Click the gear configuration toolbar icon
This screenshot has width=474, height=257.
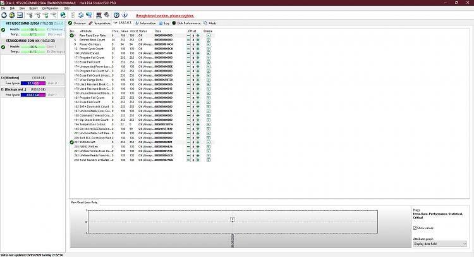tap(107, 15)
